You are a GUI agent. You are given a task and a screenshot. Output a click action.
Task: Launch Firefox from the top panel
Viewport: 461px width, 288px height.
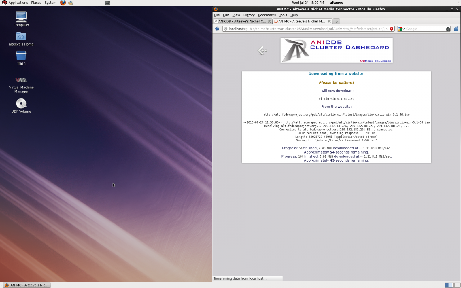pos(63,3)
